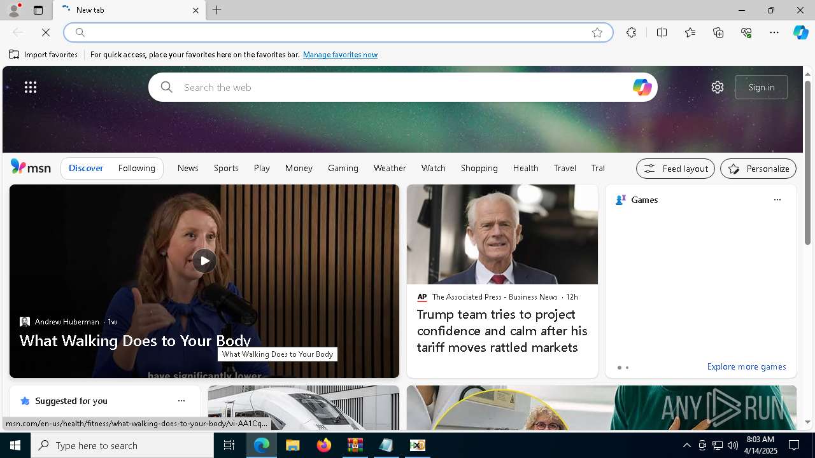Open the Money category

click(299, 168)
